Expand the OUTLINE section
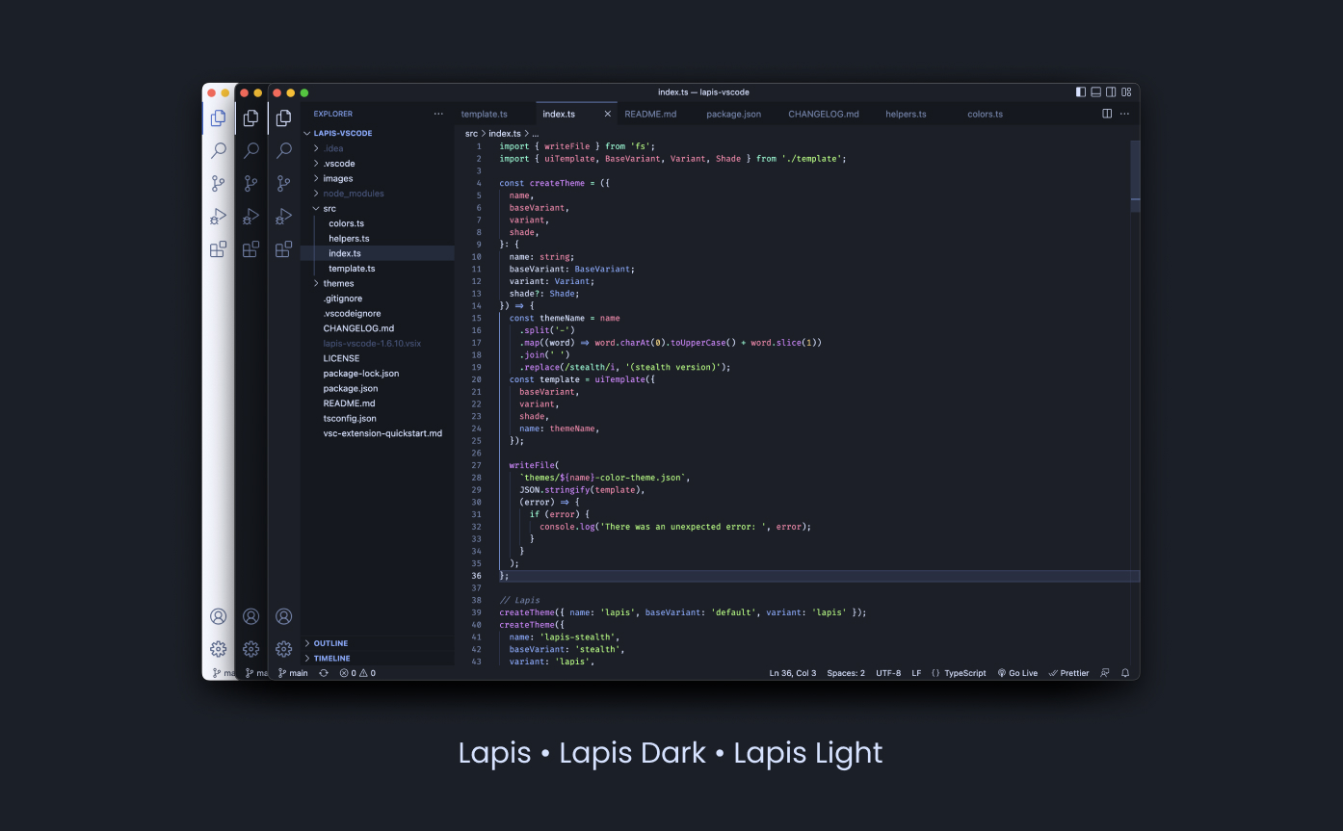 click(x=378, y=643)
